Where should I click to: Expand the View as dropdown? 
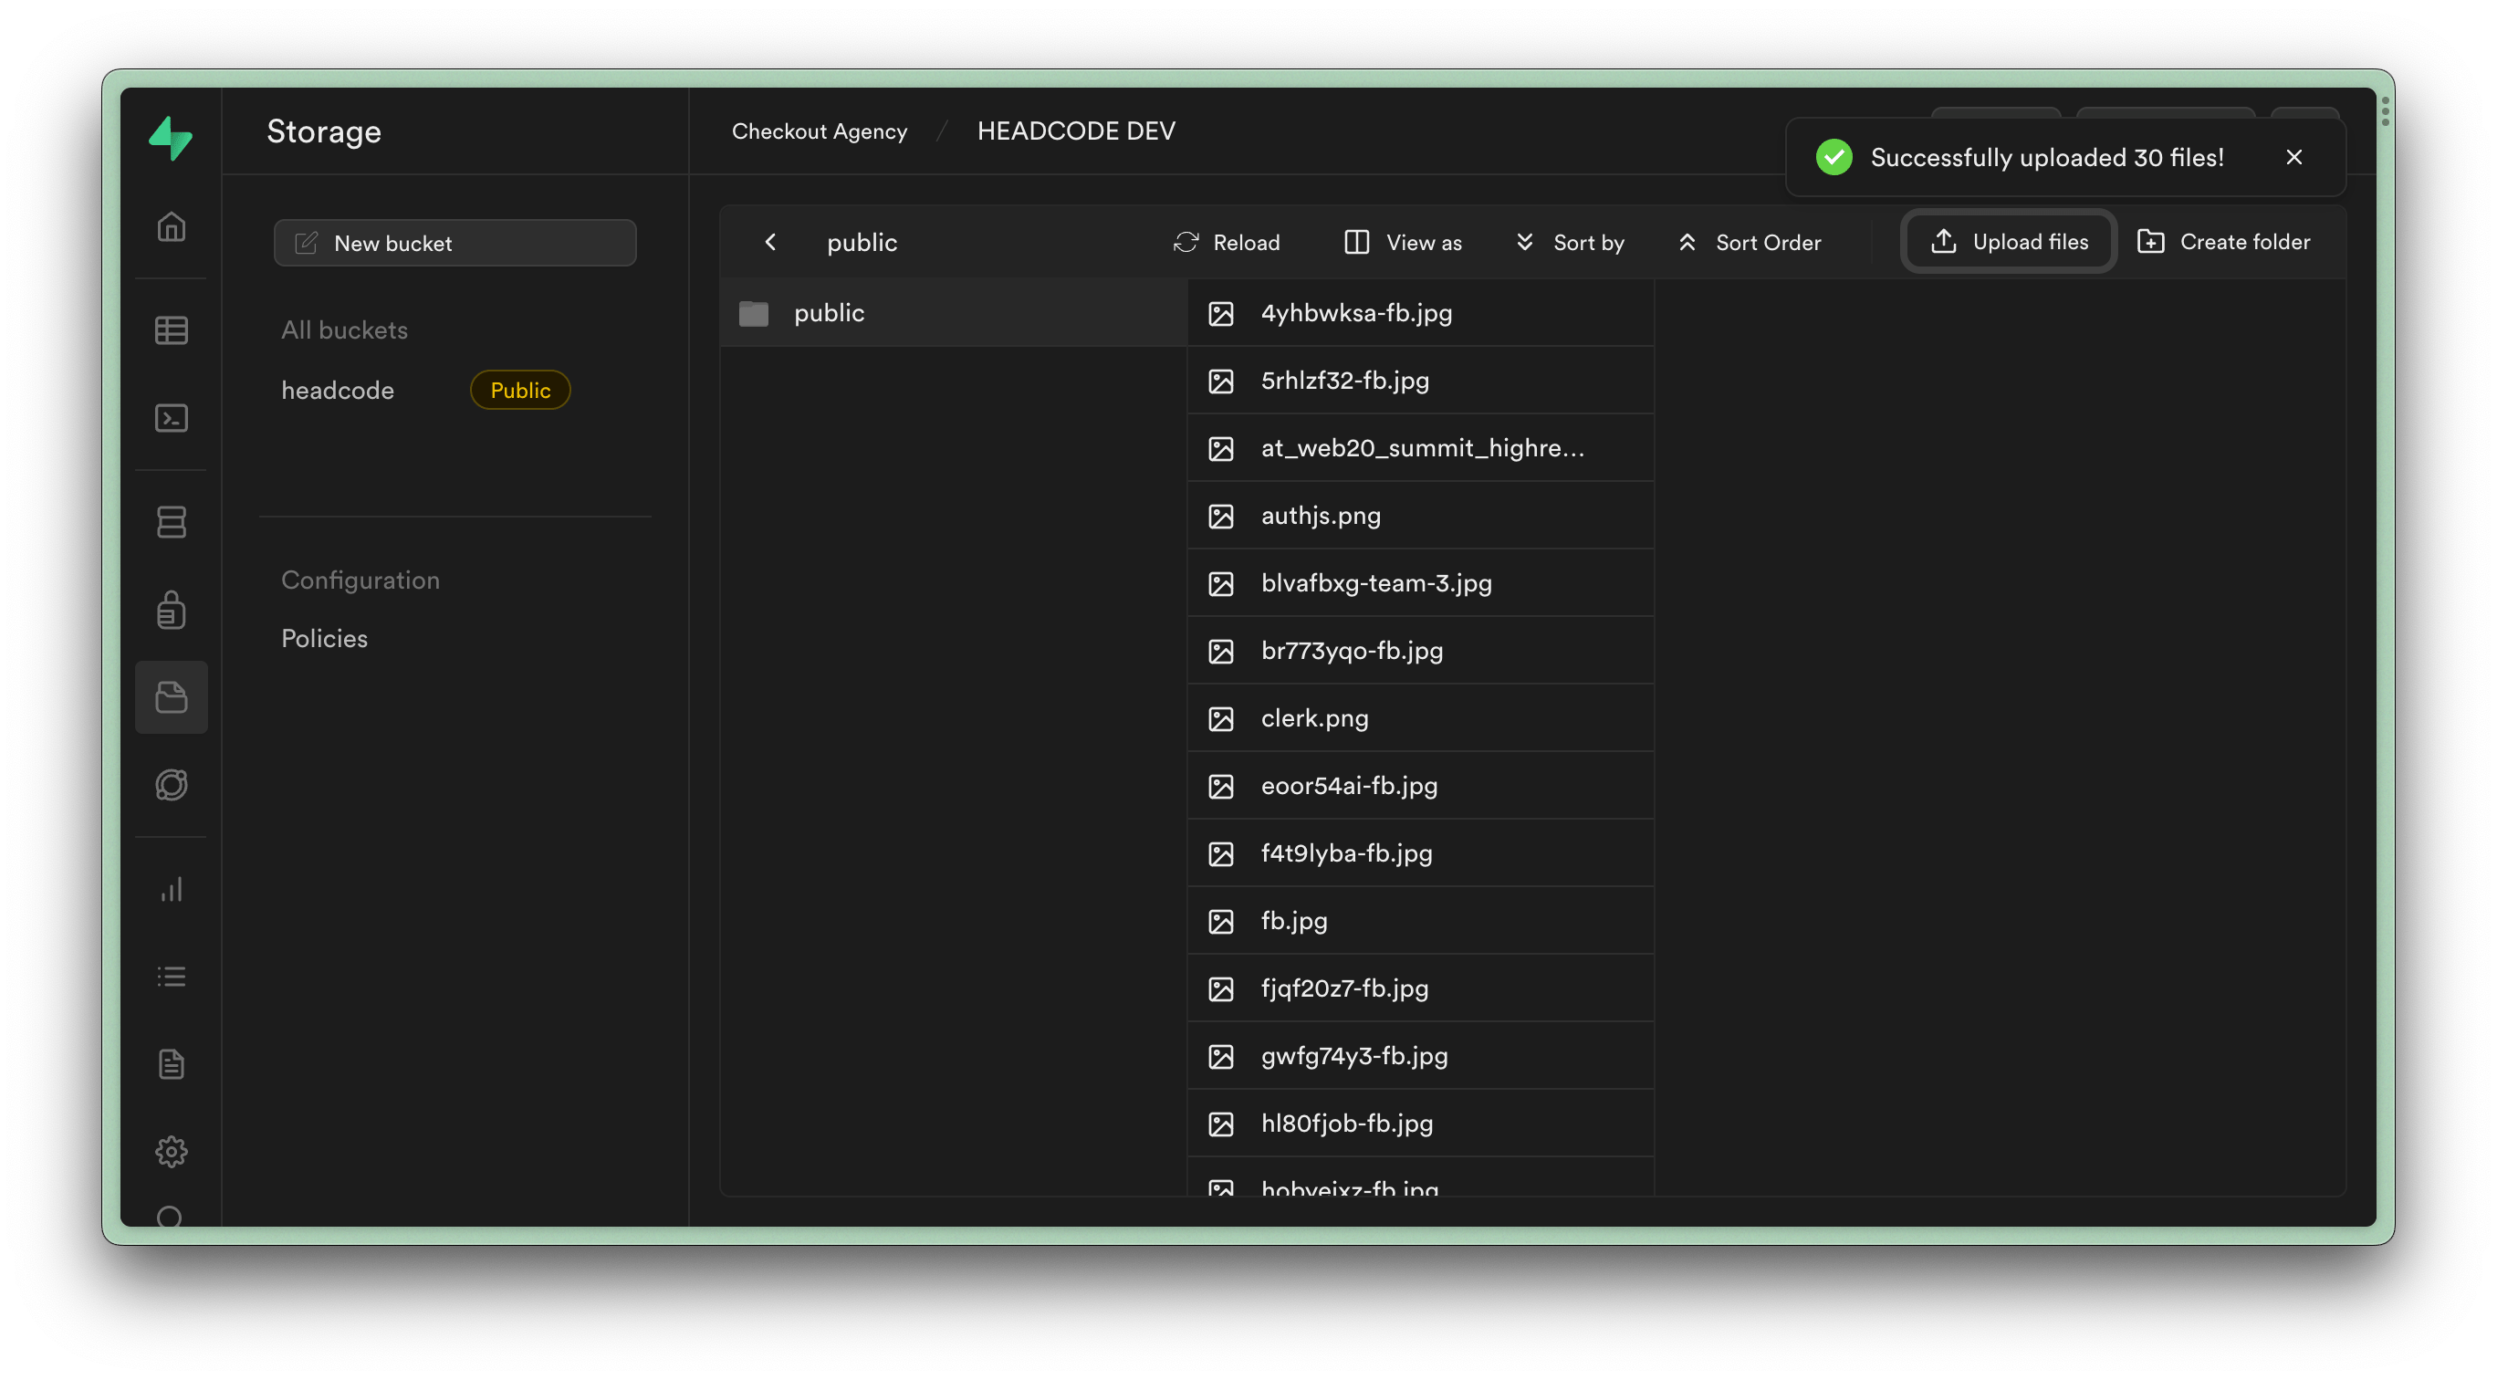tap(1403, 242)
